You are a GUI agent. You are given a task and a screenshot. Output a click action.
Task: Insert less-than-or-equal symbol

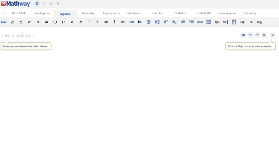(x=21, y=22)
